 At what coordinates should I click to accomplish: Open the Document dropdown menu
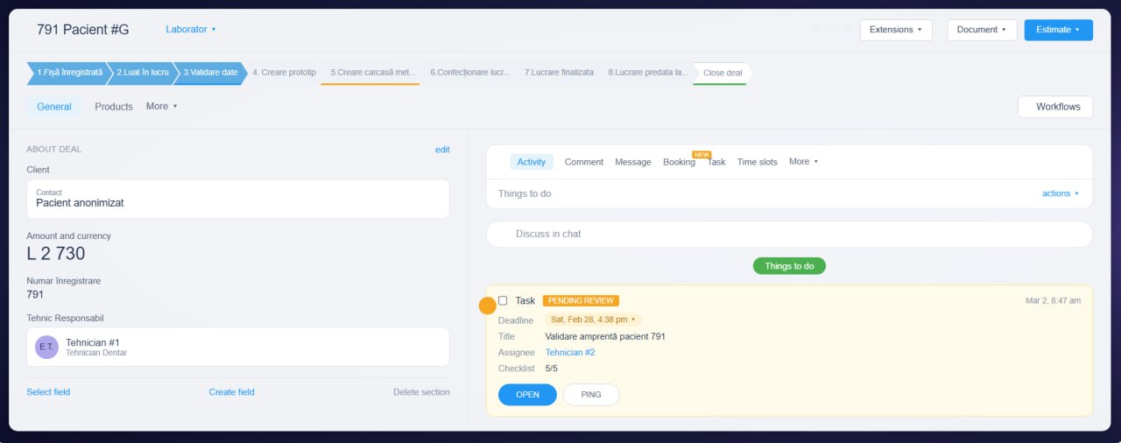pos(982,30)
